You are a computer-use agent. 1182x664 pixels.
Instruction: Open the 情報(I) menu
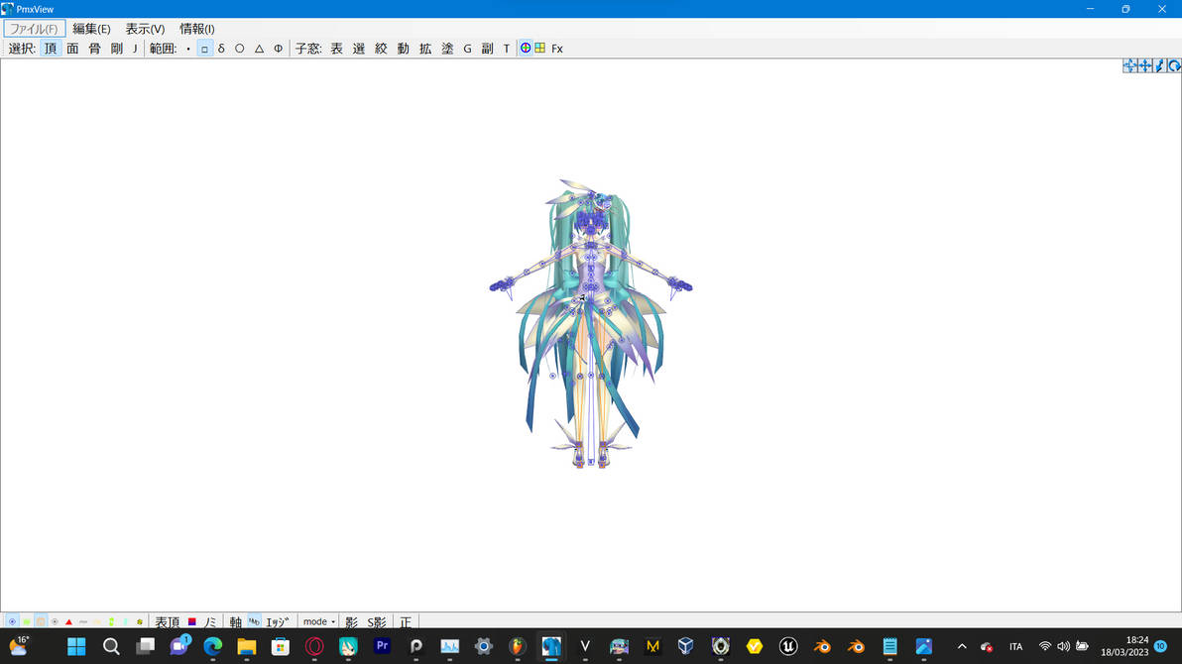[196, 29]
